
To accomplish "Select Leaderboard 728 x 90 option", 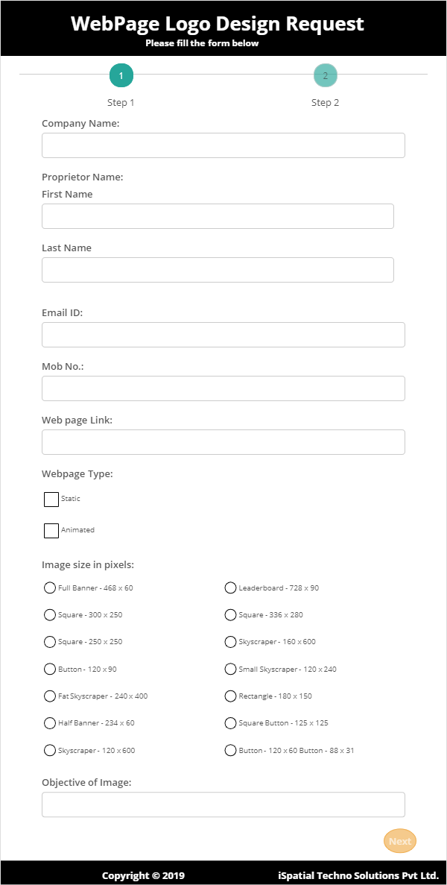I will pyautogui.click(x=230, y=588).
